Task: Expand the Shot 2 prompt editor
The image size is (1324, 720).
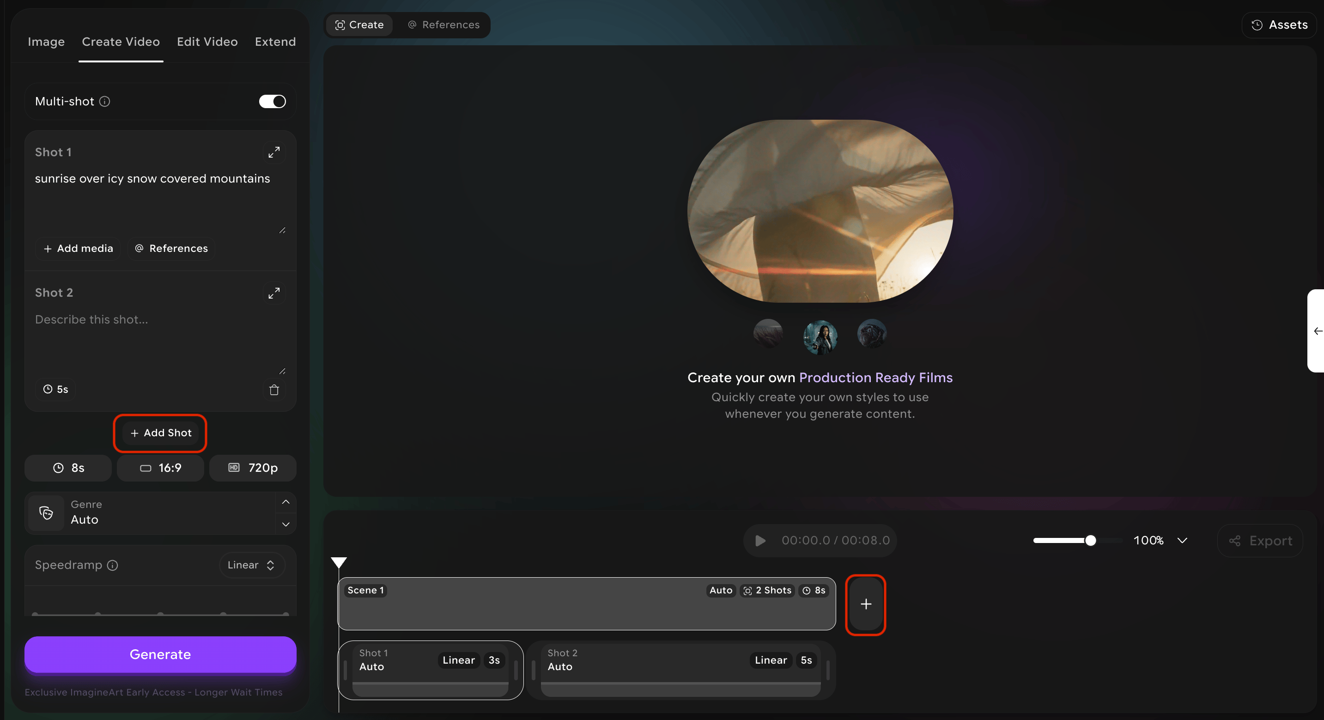Action: (x=274, y=293)
